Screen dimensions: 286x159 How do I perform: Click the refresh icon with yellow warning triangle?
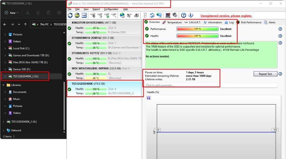coord(77,15)
